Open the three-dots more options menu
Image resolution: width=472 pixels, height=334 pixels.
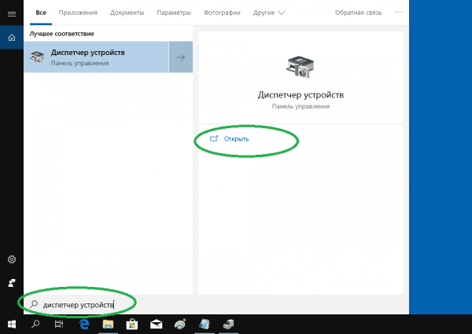pos(398,12)
